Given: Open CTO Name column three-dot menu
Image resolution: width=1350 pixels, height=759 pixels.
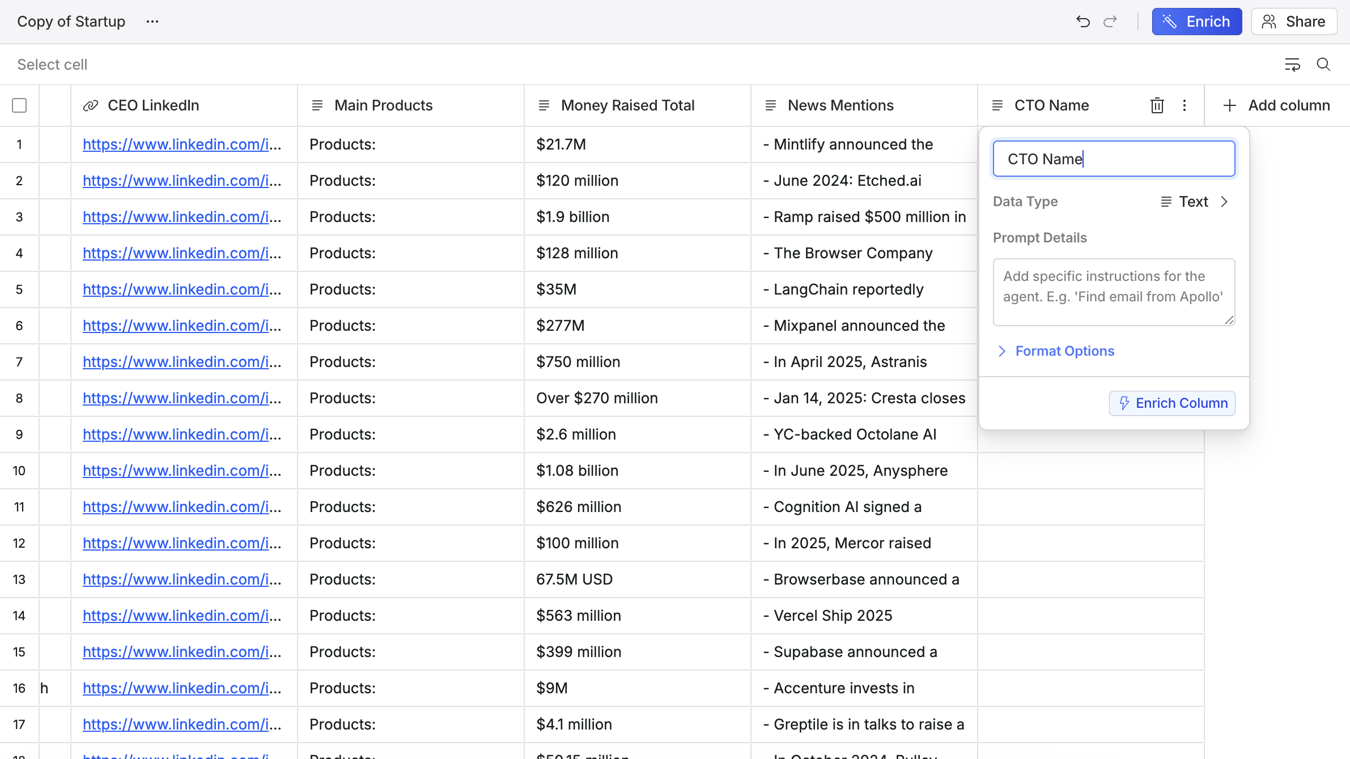Looking at the screenshot, I should click(x=1184, y=105).
